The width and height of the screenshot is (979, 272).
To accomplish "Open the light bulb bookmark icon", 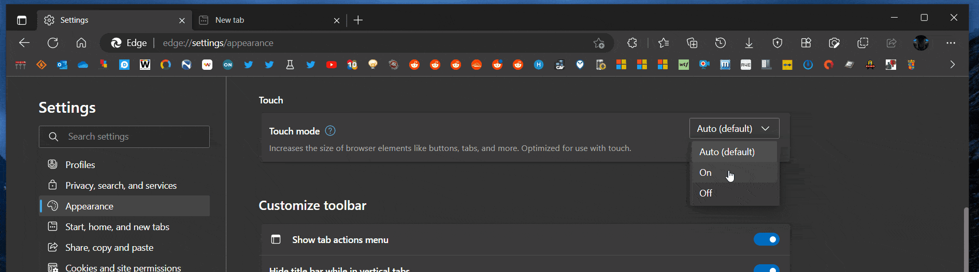I will (x=373, y=65).
